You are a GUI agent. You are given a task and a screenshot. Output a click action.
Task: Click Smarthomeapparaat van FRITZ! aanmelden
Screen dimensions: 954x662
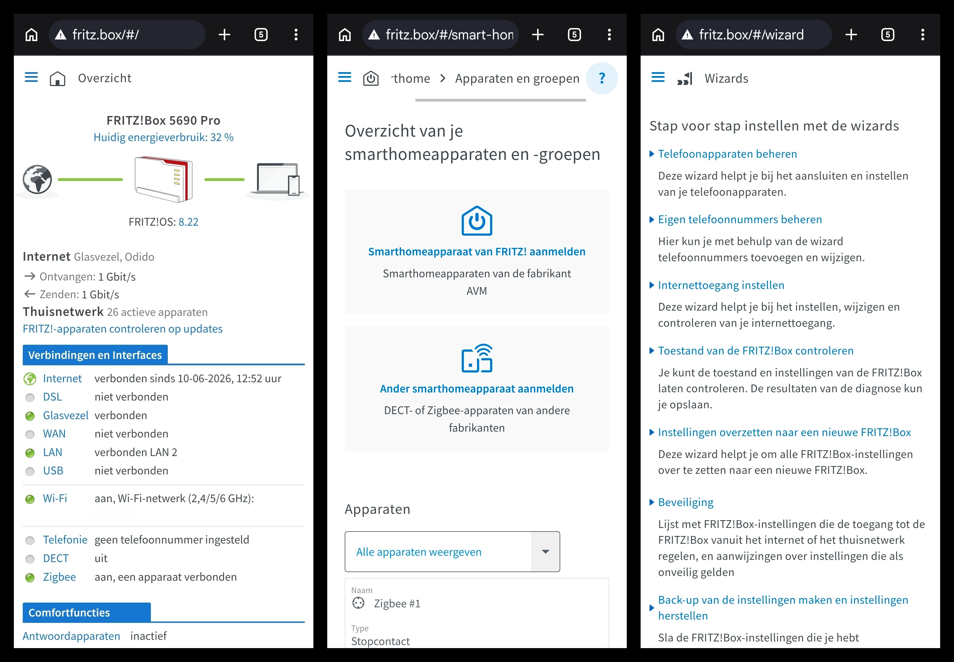click(x=477, y=252)
